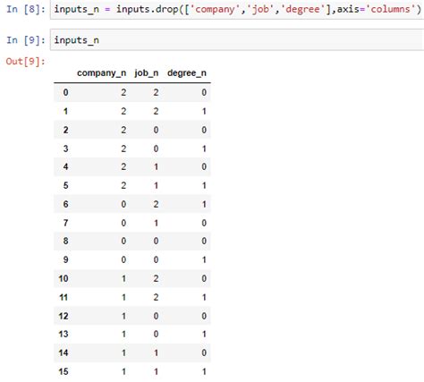Select row index 3 in the table
This screenshot has height=382, width=424.
pyautogui.click(x=65, y=149)
